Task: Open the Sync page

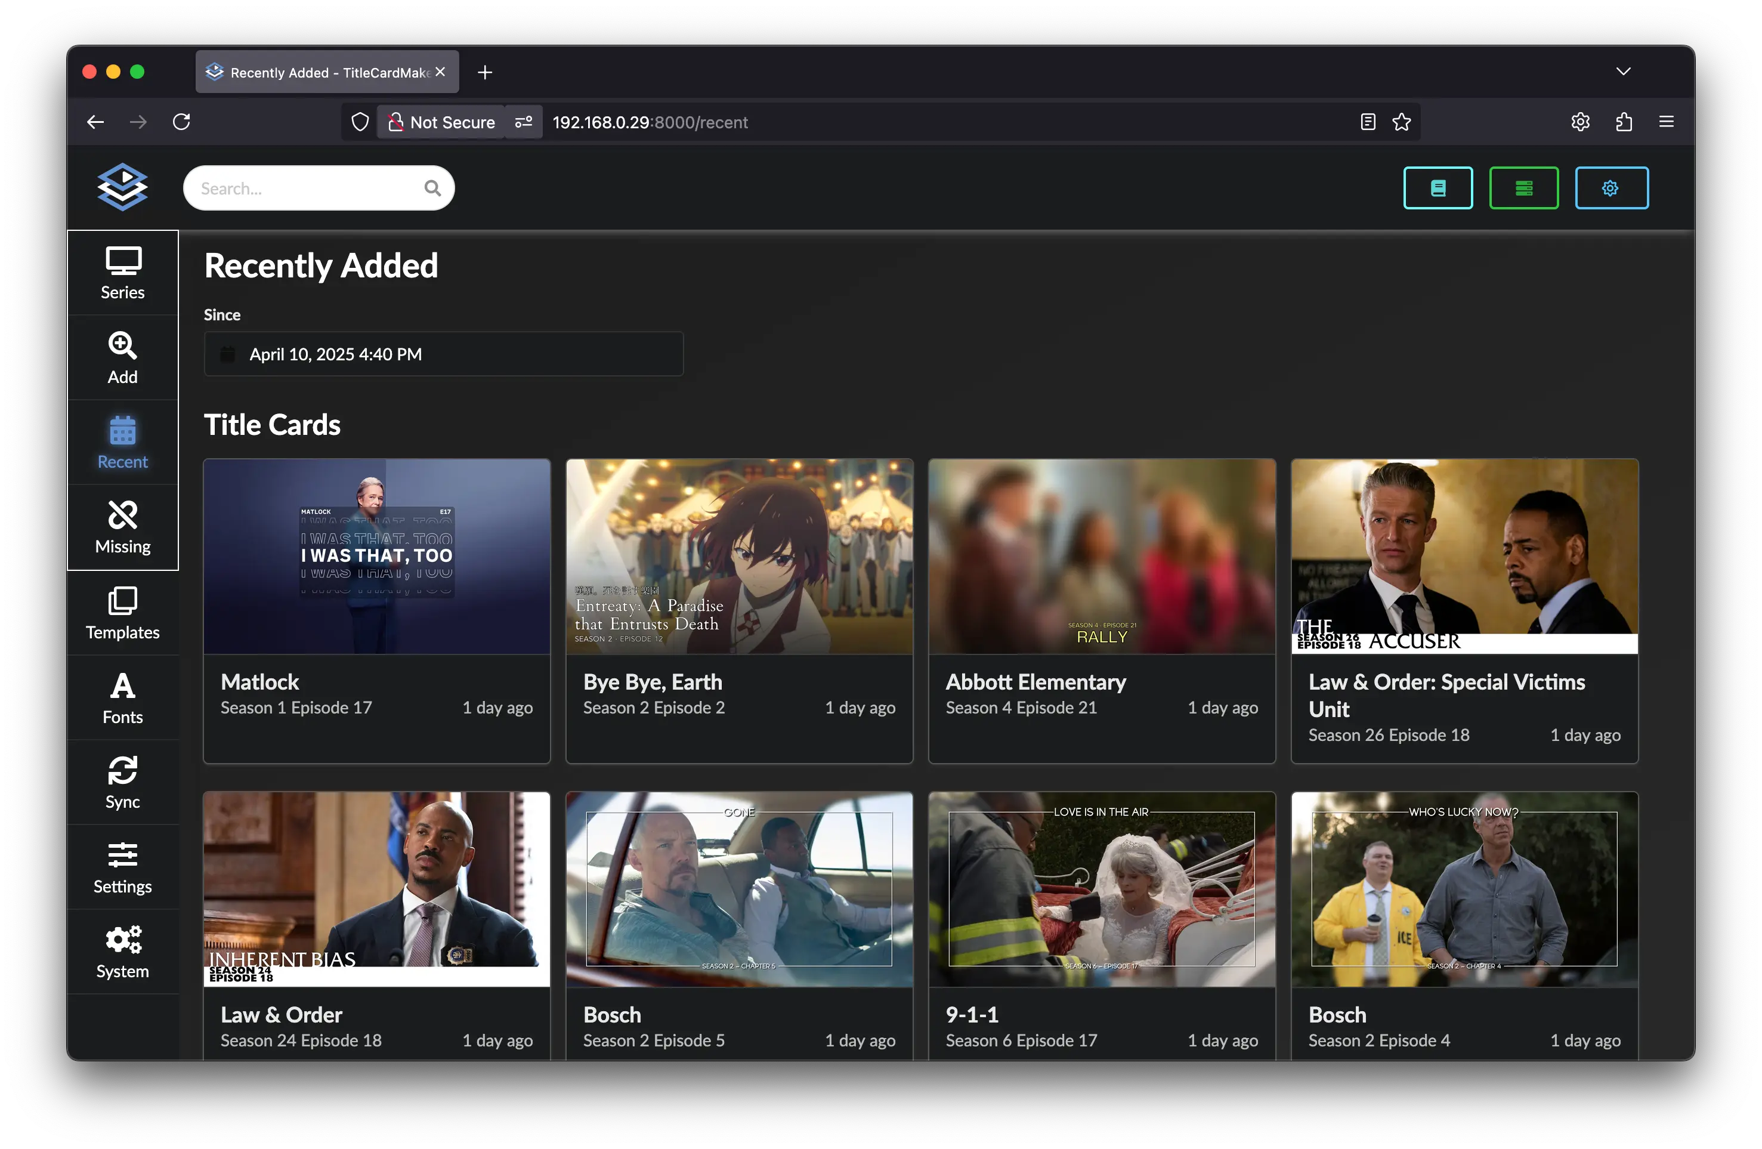Action: [x=123, y=783]
